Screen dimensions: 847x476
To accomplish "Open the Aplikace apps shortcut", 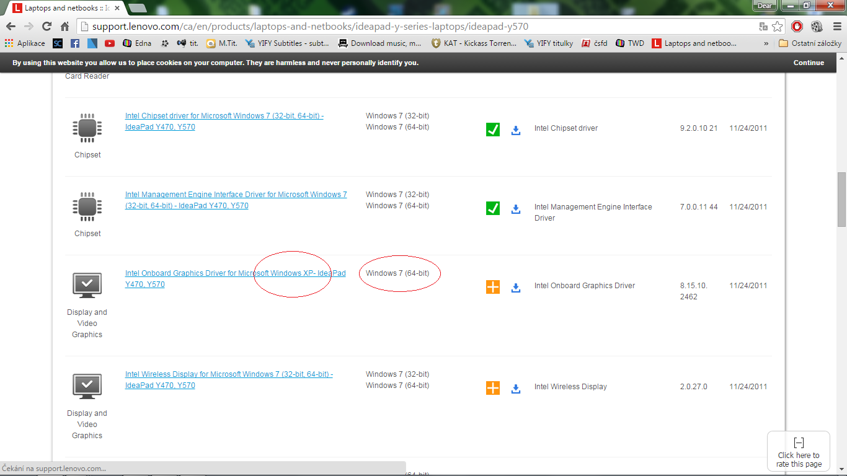I will (x=25, y=43).
